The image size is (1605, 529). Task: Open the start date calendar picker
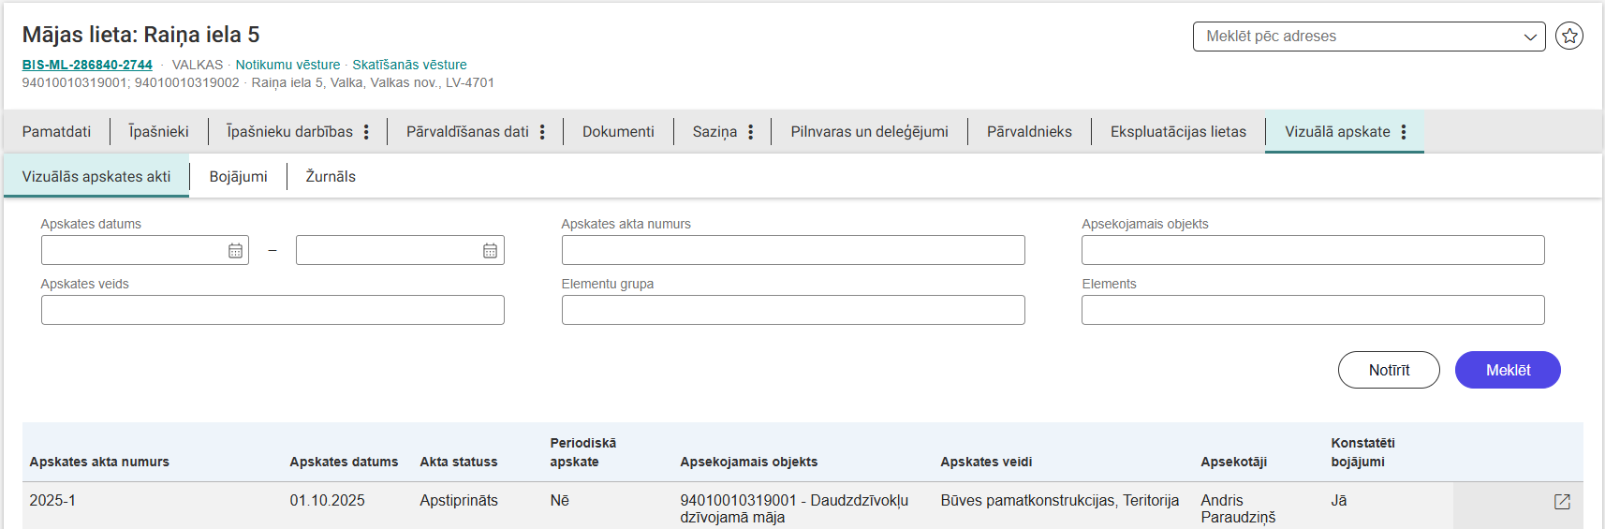235,251
